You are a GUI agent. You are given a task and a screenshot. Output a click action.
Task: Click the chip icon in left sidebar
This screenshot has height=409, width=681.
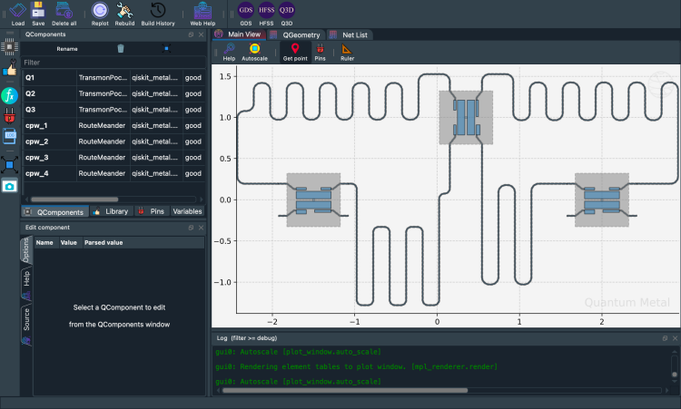[x=10, y=46]
